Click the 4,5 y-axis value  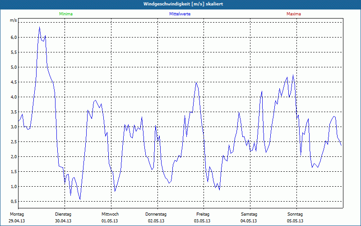tap(14, 82)
